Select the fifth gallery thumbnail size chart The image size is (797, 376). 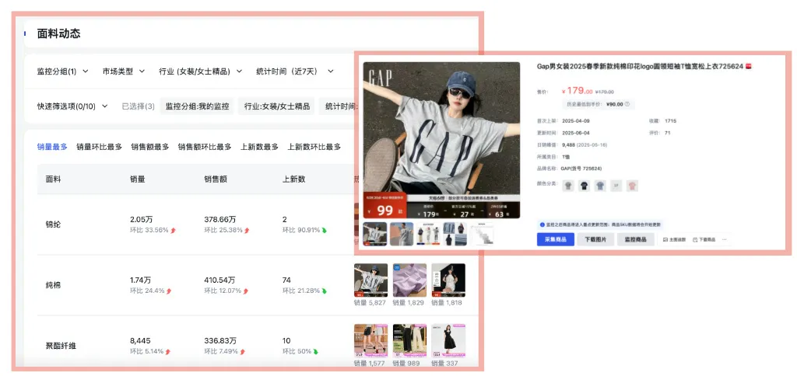(x=481, y=234)
